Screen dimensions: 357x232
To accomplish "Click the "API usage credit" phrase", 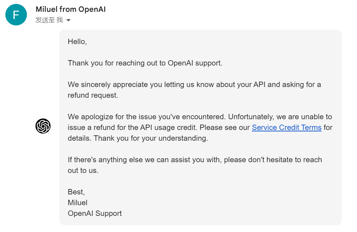I will (x=169, y=127).
